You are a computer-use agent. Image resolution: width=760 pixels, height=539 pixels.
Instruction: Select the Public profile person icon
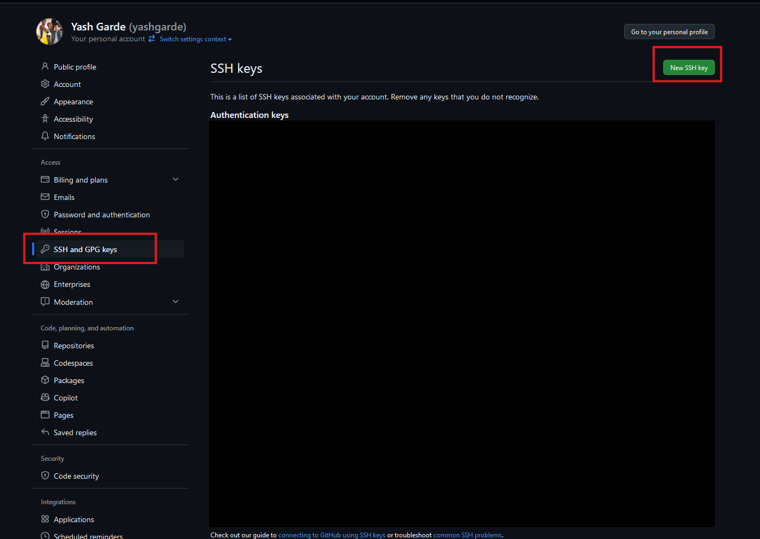45,66
